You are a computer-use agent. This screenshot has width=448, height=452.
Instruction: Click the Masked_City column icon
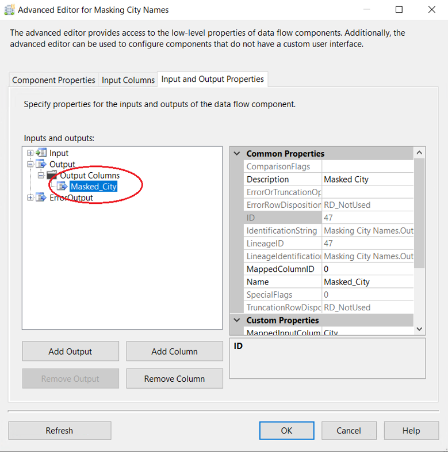coord(62,187)
